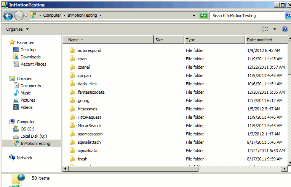Select Computer in navigation pane
291x187 pixels.
click(x=26, y=122)
